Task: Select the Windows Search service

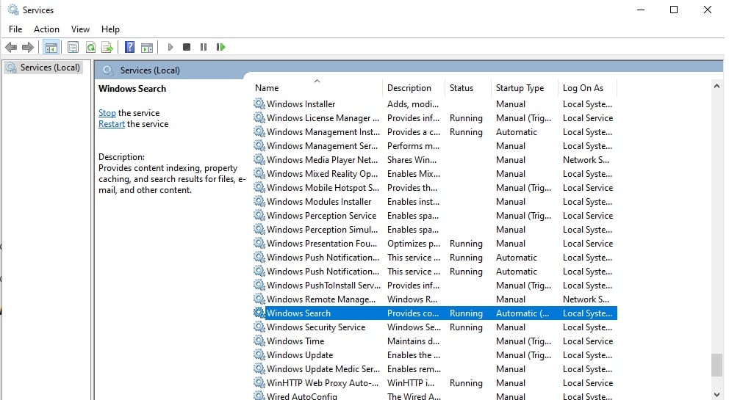Action: 435,313
